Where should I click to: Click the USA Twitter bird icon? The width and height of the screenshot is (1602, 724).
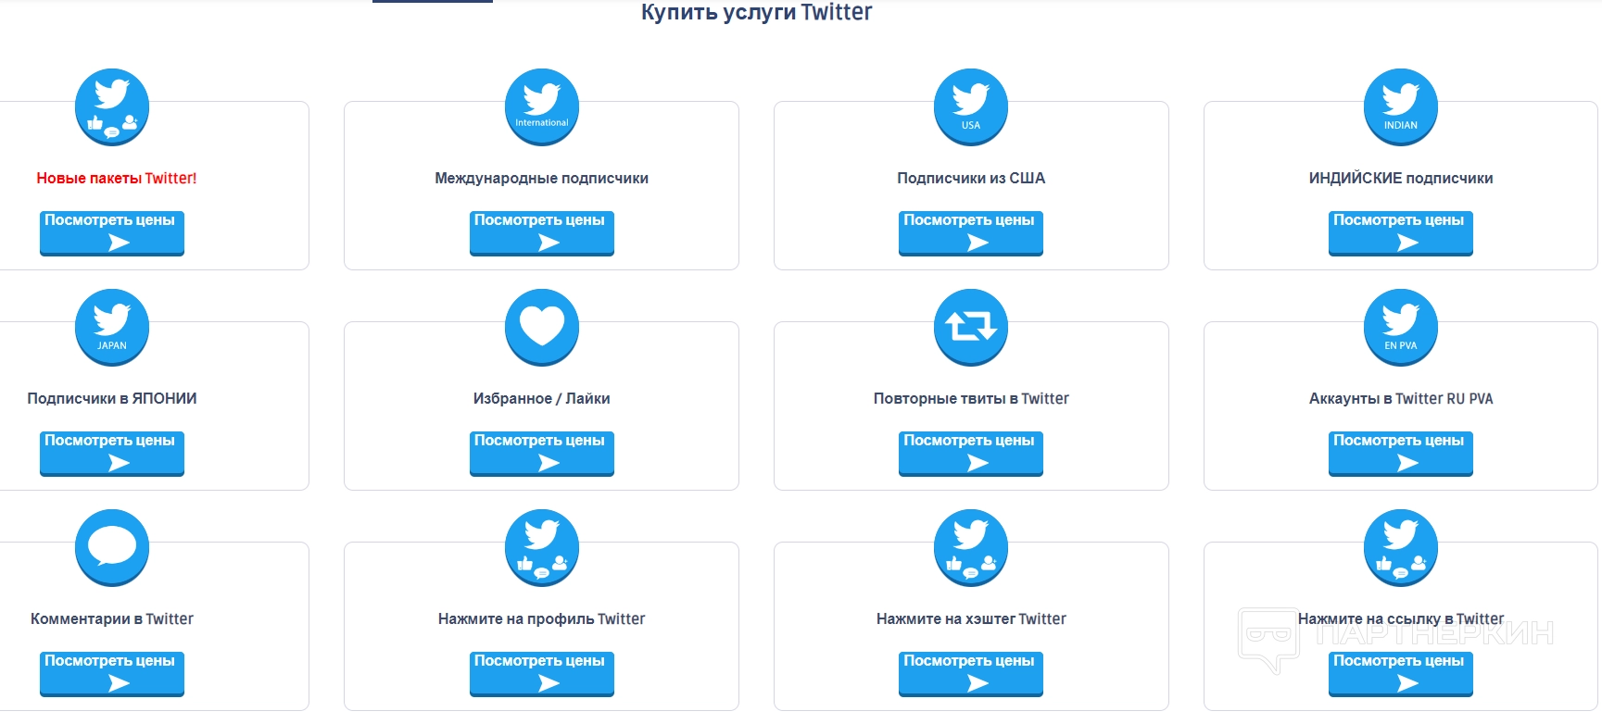pos(970,106)
